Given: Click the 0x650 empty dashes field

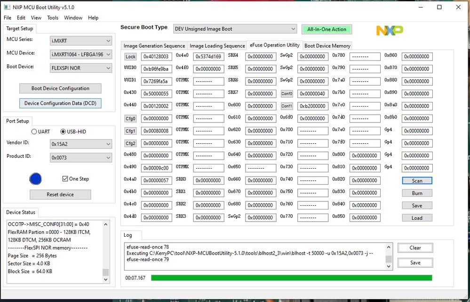Looking at the screenshot, I should coord(261,168).
